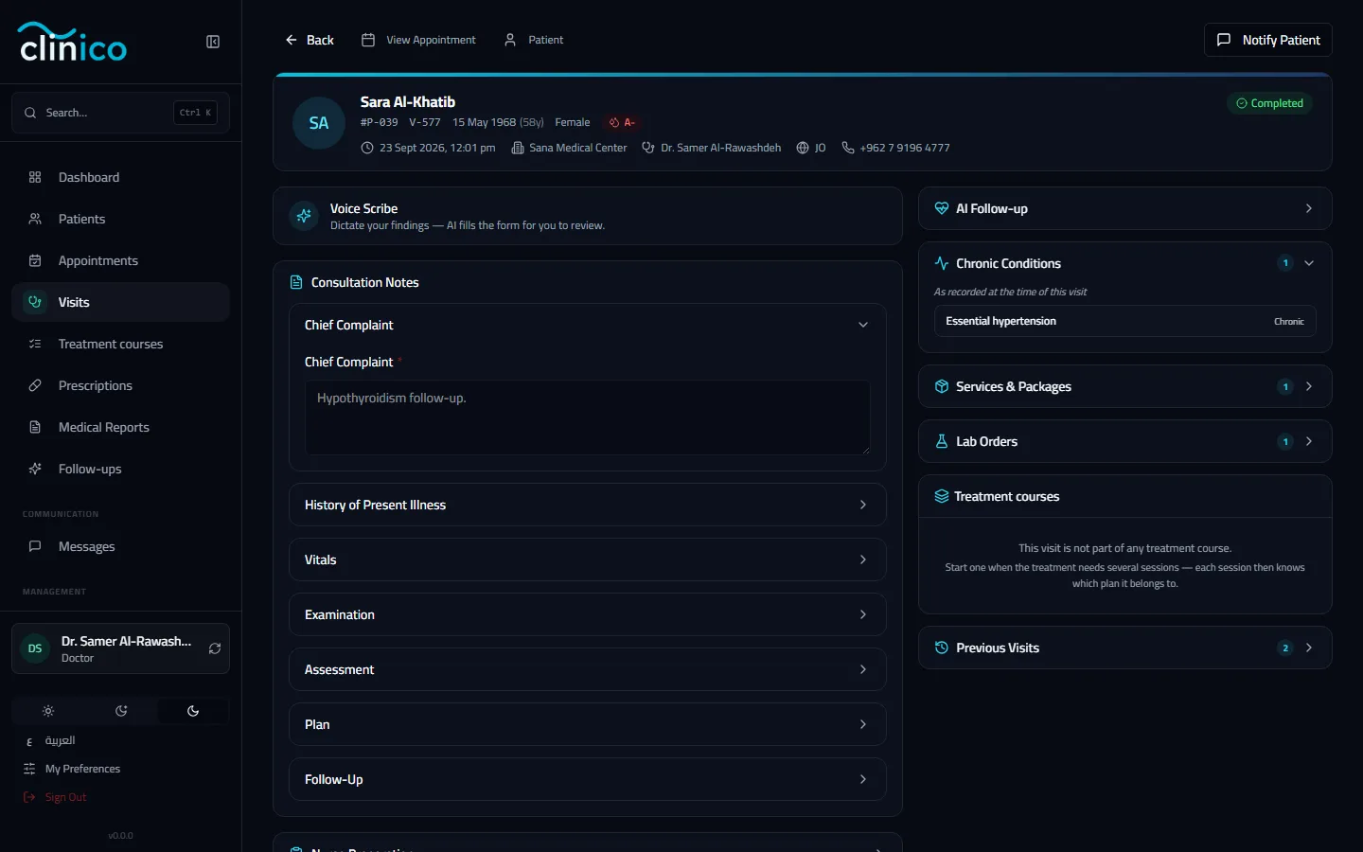Open Messages in the sidebar
Screen dimensions: 1363x852
120,546
